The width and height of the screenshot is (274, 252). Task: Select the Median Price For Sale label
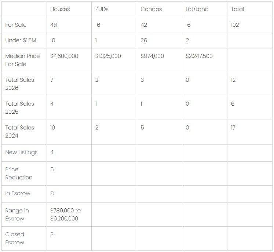pos(22,60)
